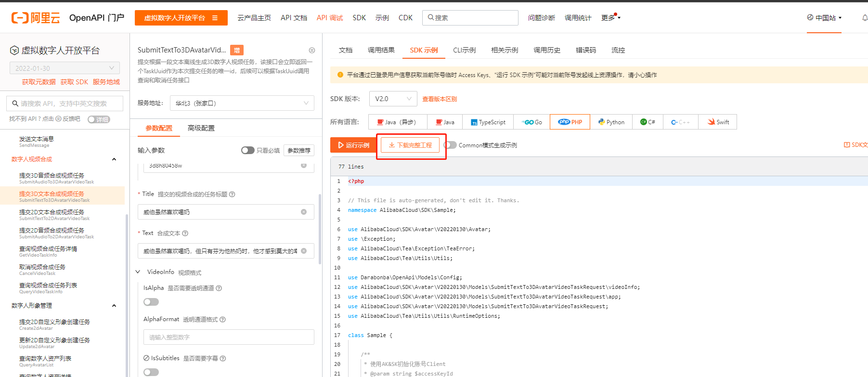This screenshot has width=868, height=377.
Task: Select the TypeScript language option
Action: coord(488,122)
